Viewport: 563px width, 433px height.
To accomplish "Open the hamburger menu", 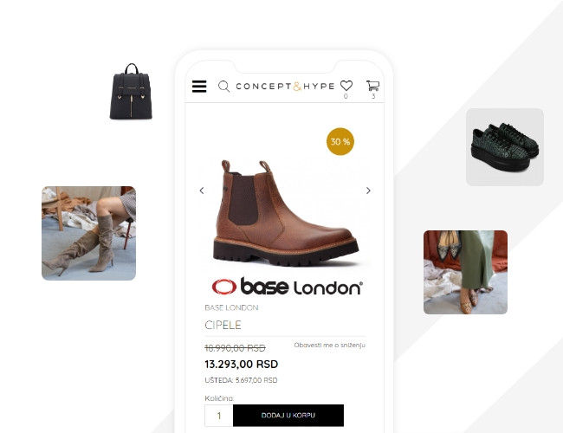I will [199, 87].
